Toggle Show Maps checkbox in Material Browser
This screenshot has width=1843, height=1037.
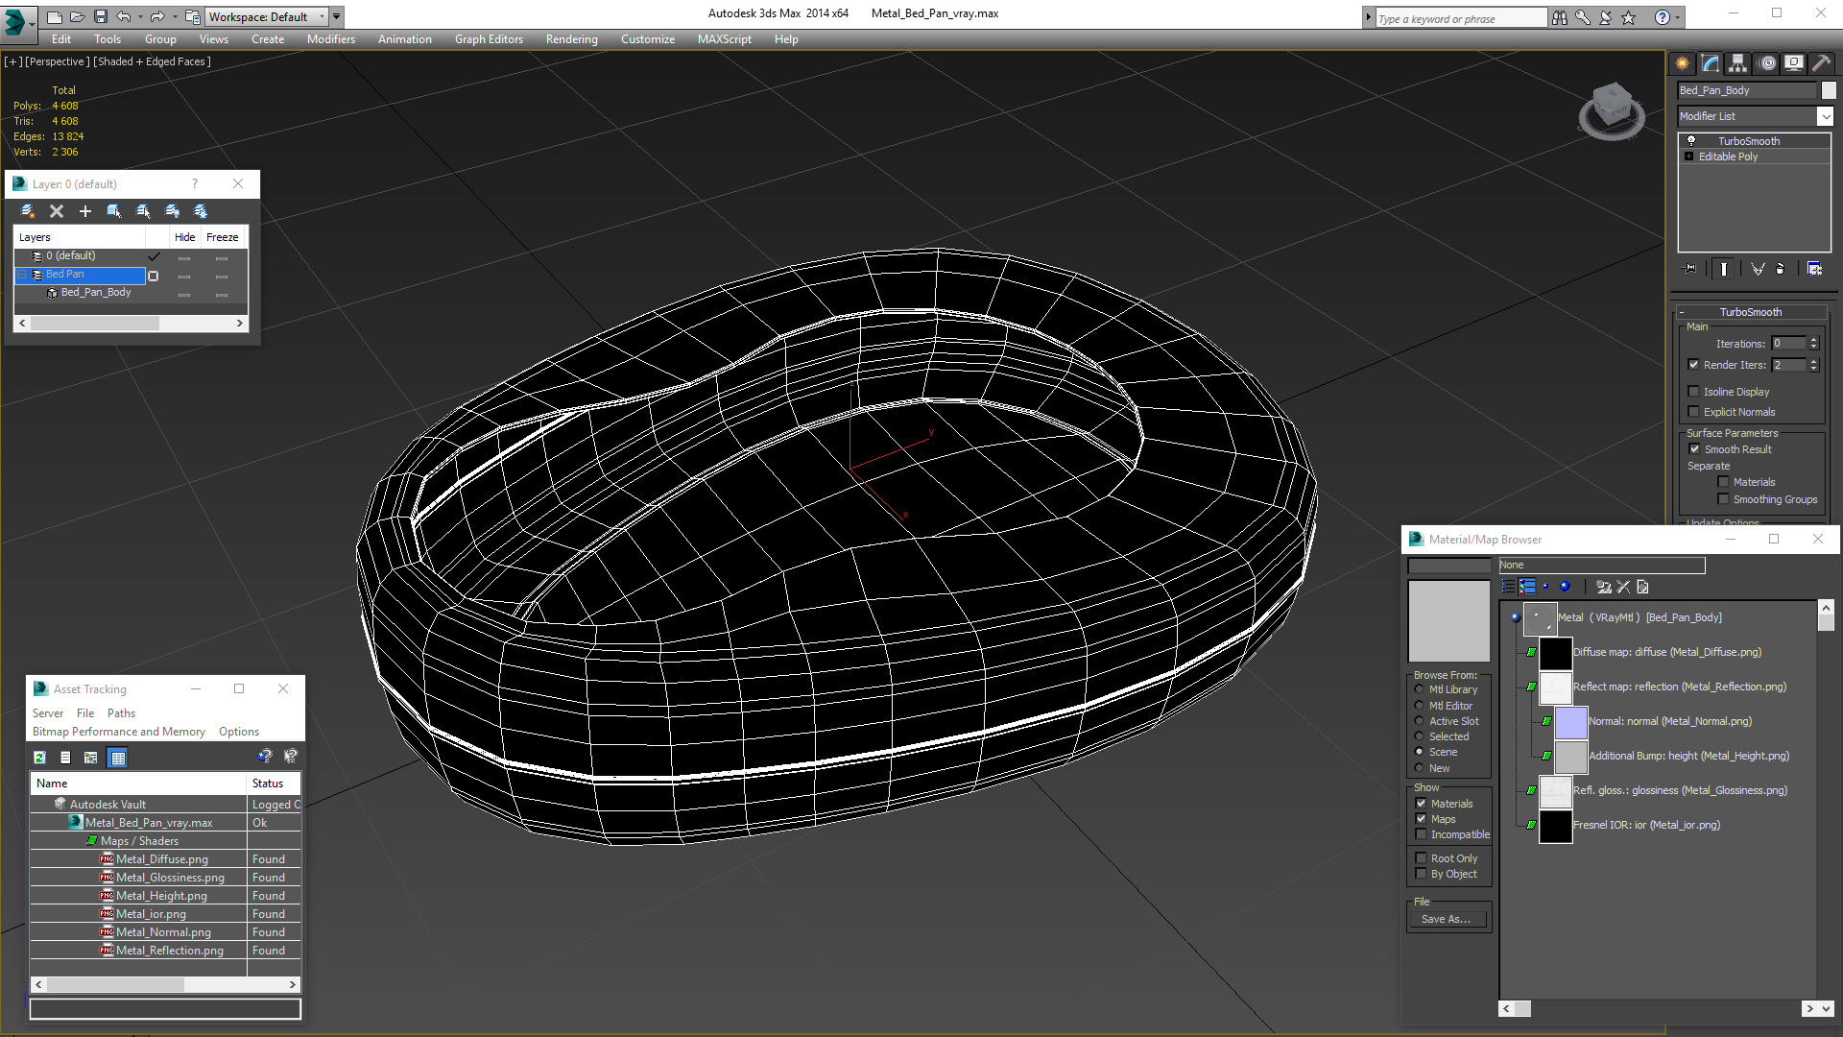click(1421, 819)
